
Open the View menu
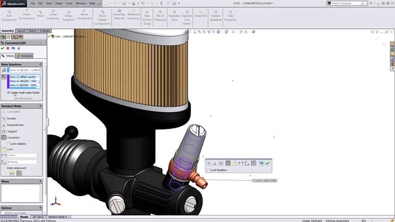pos(49,4)
